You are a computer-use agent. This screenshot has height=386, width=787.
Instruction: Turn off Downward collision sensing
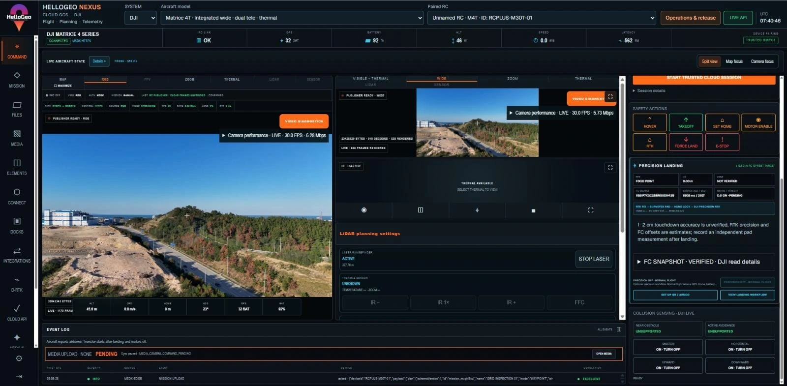[x=740, y=365]
